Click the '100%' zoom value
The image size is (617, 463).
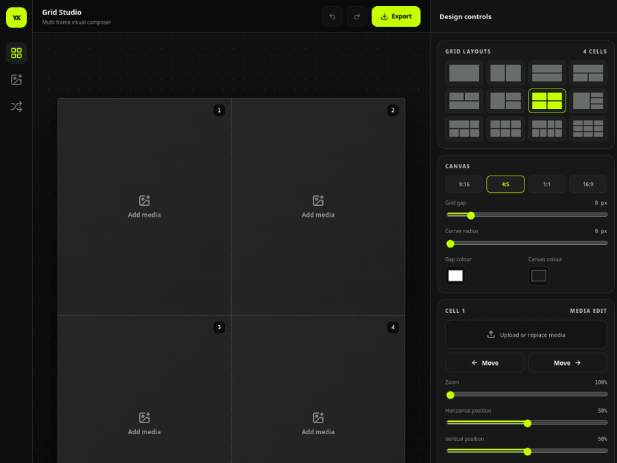[601, 382]
